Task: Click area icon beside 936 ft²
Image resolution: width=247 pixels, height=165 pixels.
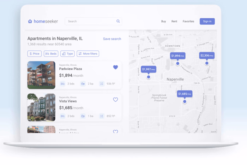Action: [102, 84]
